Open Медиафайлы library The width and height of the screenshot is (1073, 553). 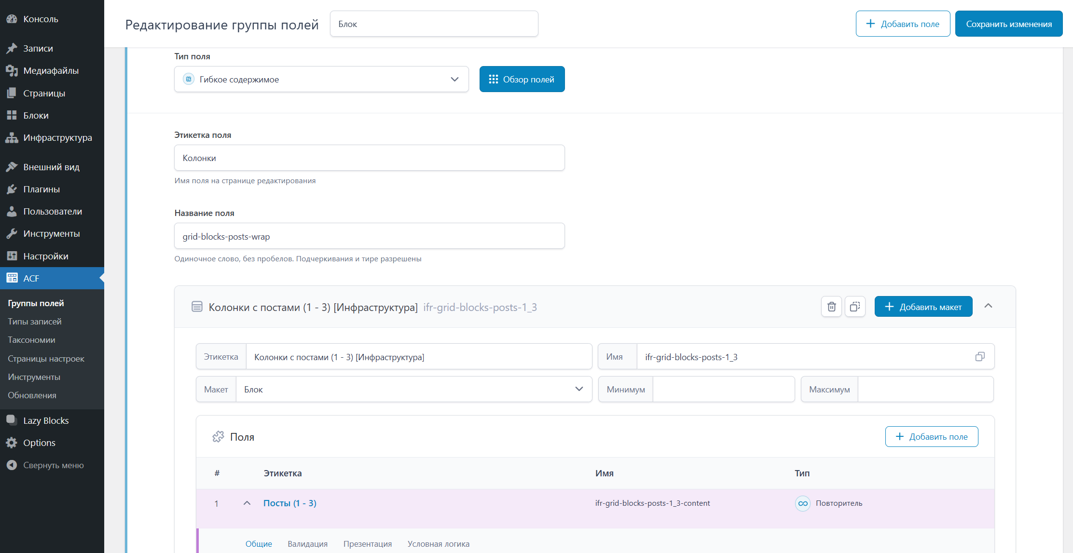click(x=52, y=70)
